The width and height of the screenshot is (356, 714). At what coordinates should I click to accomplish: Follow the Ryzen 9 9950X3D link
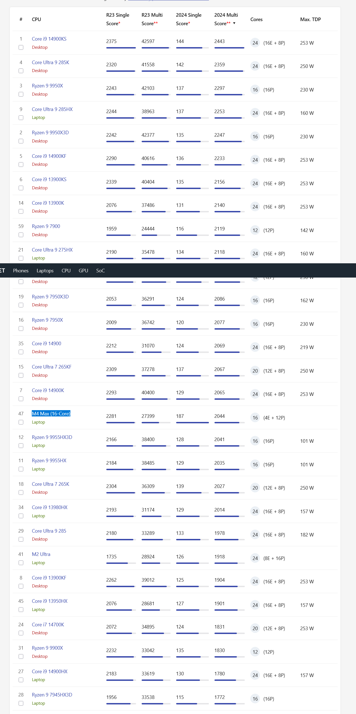click(50, 133)
